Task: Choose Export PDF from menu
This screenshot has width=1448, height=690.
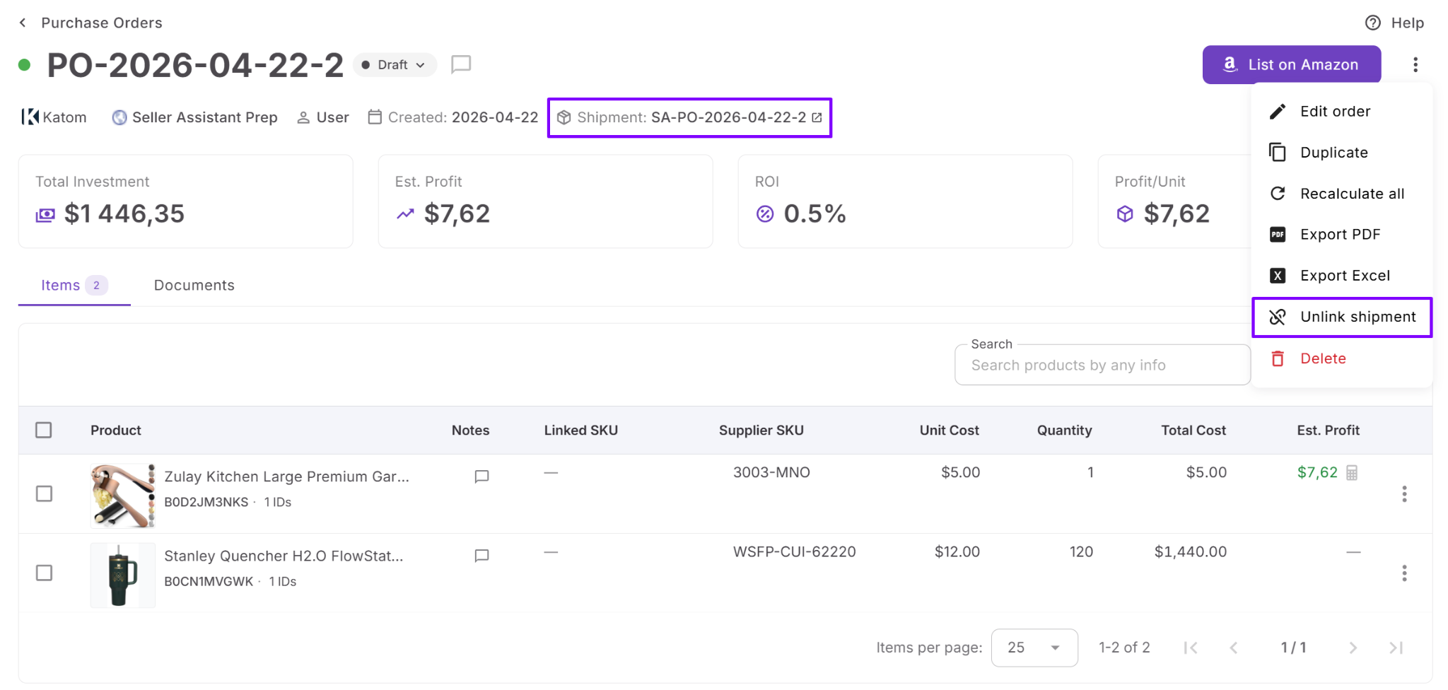Action: click(1341, 234)
